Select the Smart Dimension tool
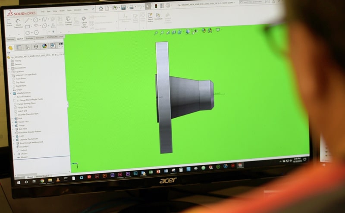 18,23
